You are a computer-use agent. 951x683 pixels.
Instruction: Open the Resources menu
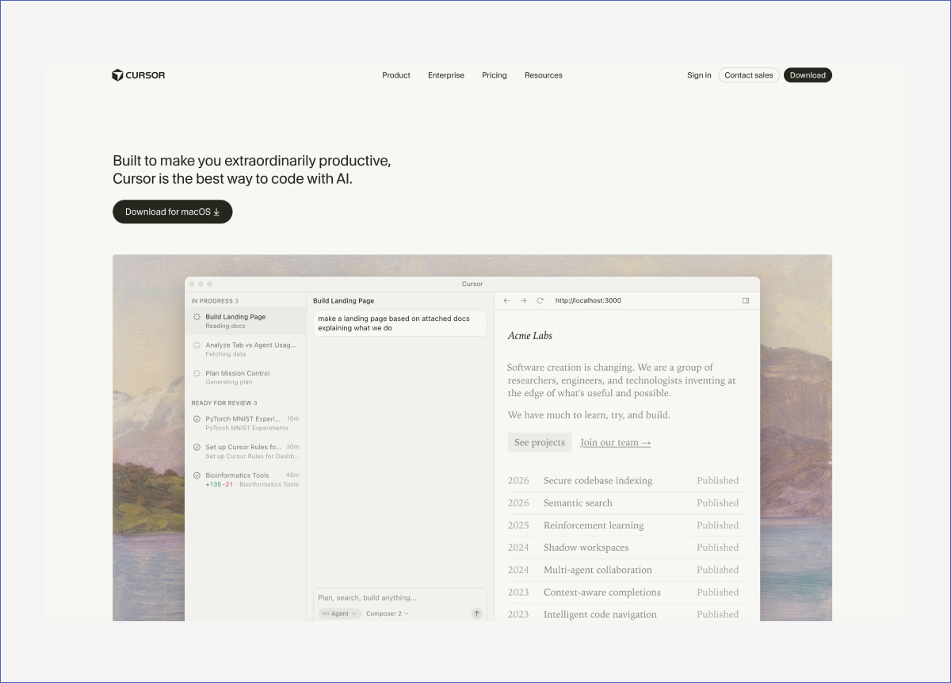point(544,75)
